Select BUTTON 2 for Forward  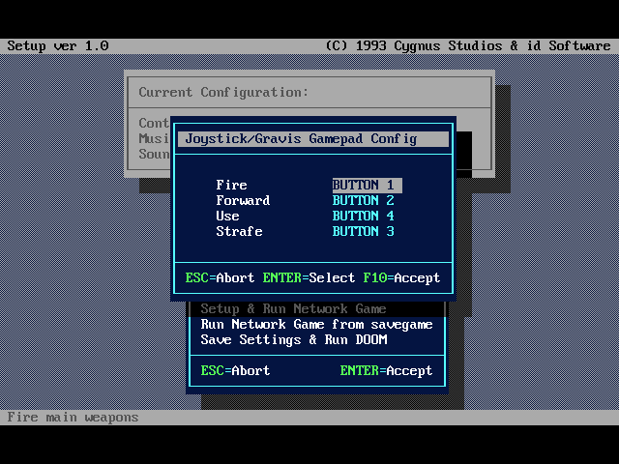(x=364, y=200)
